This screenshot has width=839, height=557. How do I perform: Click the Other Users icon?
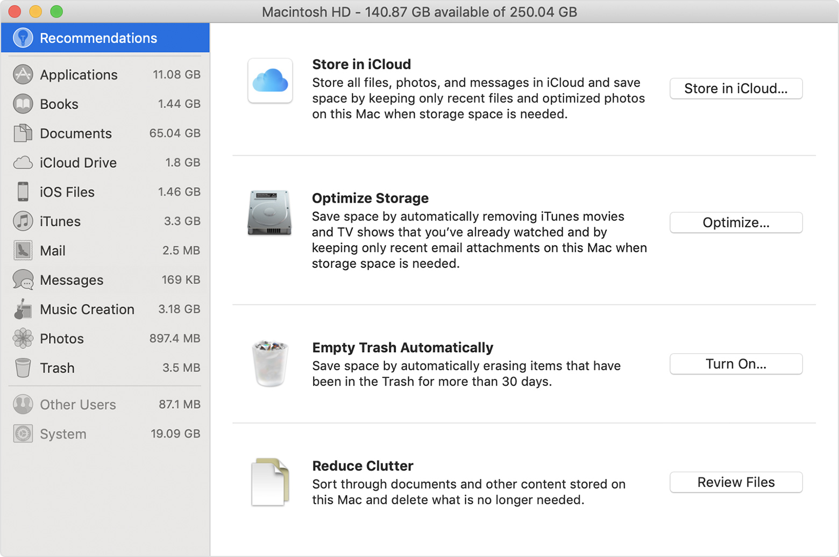[23, 404]
